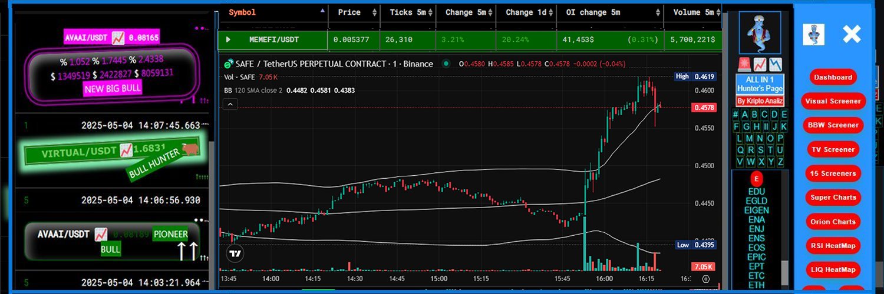This screenshot has height=294, width=884.
Task: Click the NEW BIG BULL badge
Action: (112, 89)
